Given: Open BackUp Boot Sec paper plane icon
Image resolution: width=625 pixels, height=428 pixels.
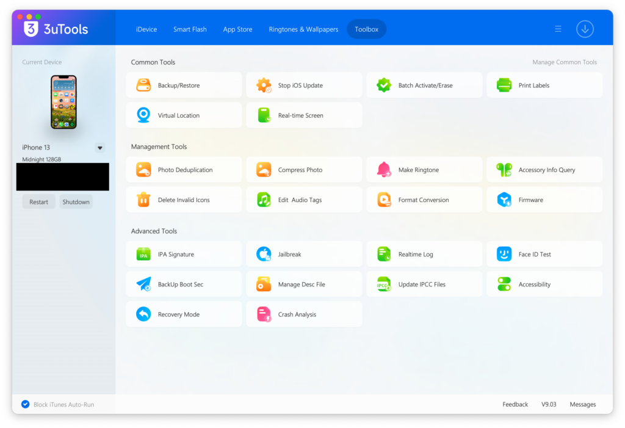Looking at the screenshot, I should [x=143, y=285].
